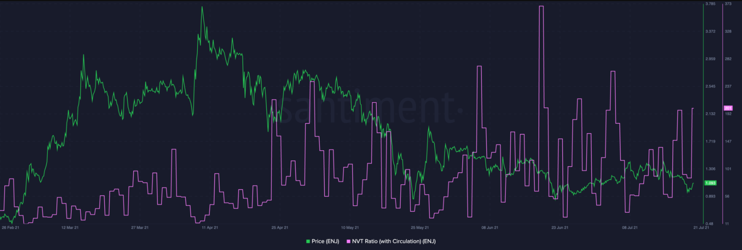Select the 10 May 21 date label
The image size is (742, 250).
pos(350,228)
